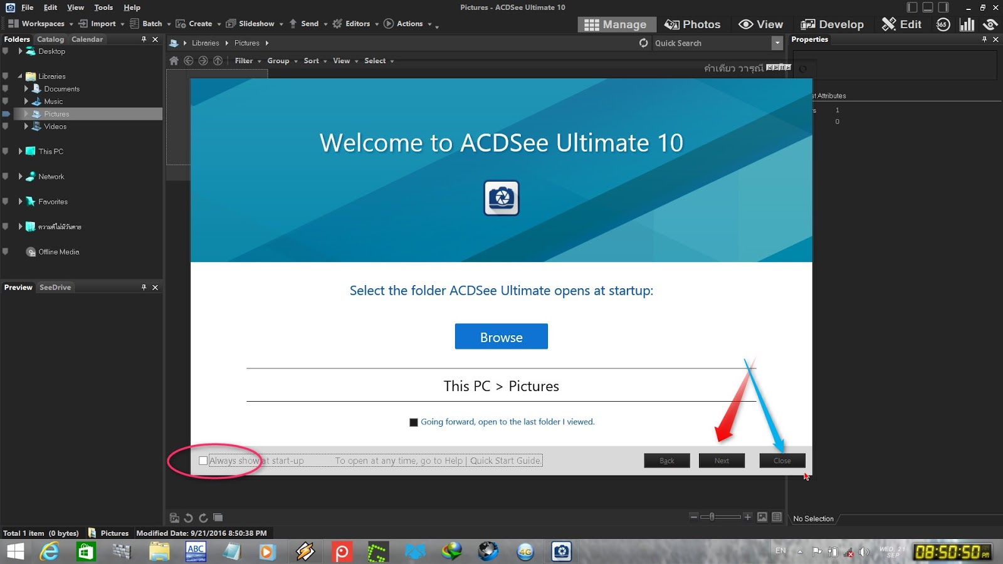Image resolution: width=1003 pixels, height=564 pixels.
Task: Select Offline Media in the folder tree
Action: click(58, 252)
